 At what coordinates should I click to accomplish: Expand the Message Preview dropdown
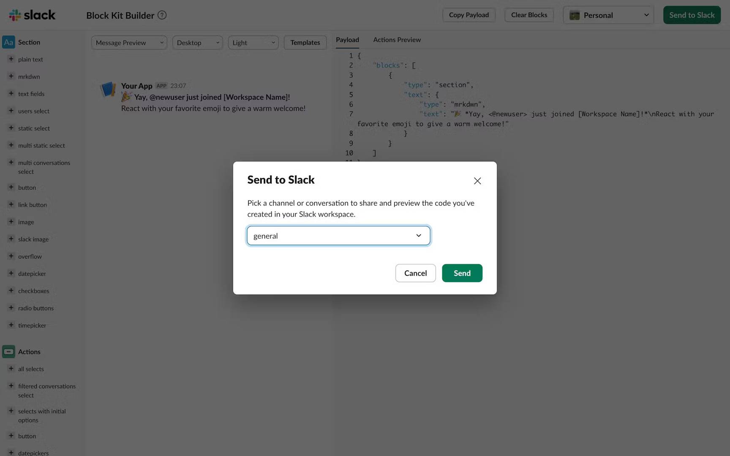pyautogui.click(x=129, y=43)
